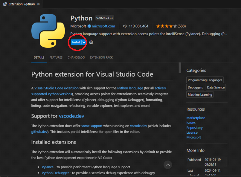Follow the Pylance extension link

click(48, 167)
